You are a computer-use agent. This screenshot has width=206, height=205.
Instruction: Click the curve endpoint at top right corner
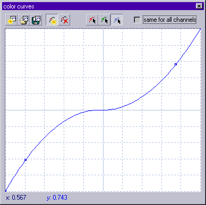click(200, 29)
